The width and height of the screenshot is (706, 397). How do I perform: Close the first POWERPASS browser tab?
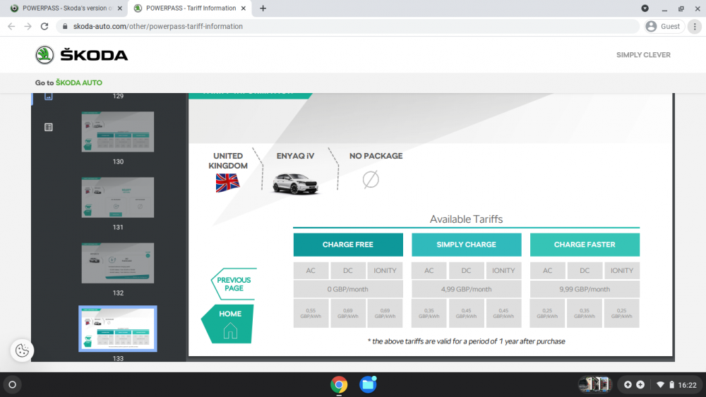(x=120, y=8)
